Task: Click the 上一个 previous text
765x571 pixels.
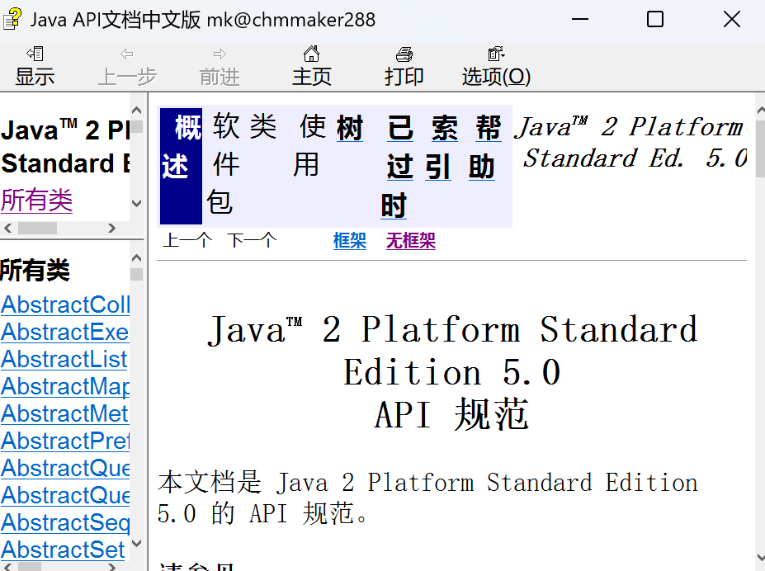Action: pos(187,240)
